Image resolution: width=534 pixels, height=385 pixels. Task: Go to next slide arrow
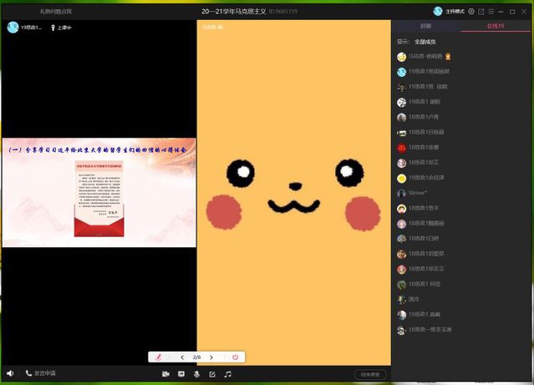click(x=211, y=357)
